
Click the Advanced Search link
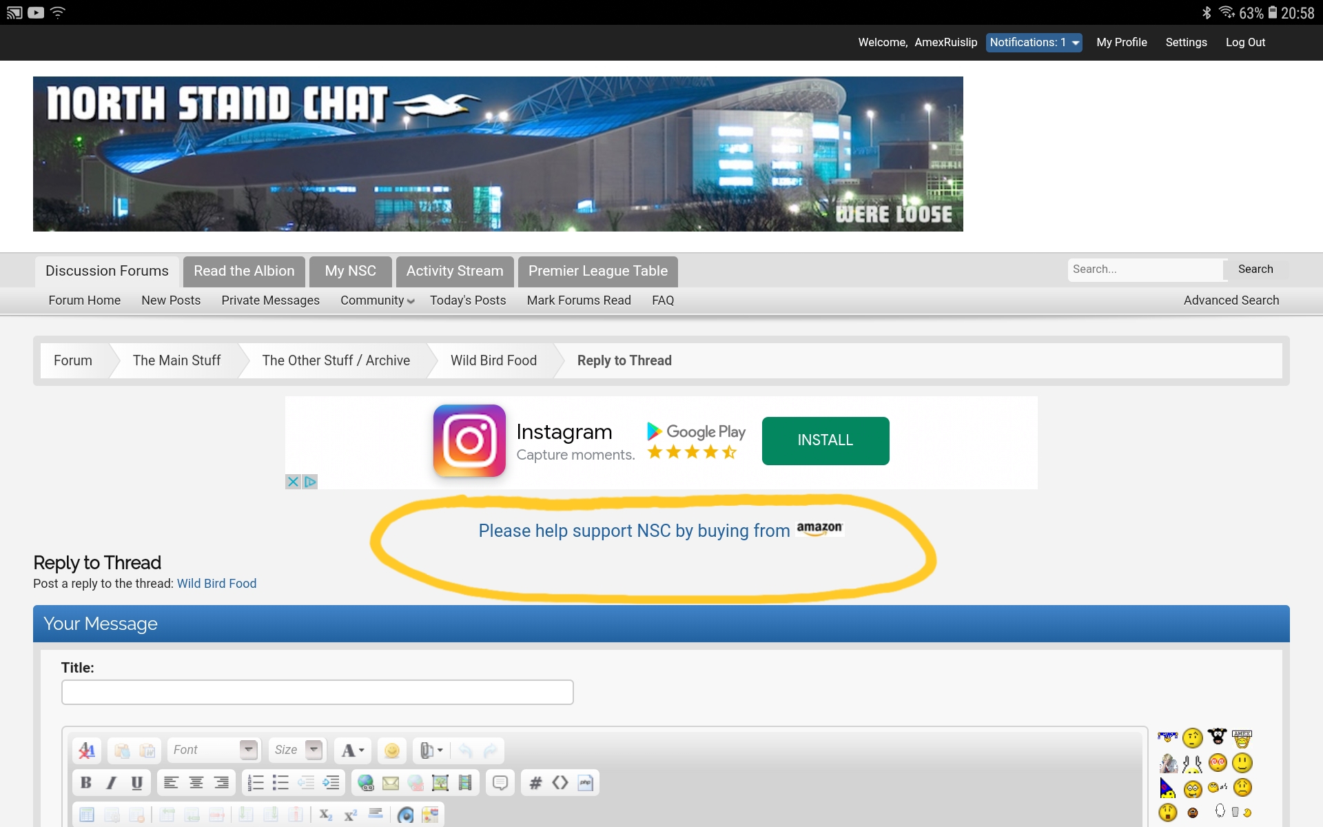click(1231, 300)
